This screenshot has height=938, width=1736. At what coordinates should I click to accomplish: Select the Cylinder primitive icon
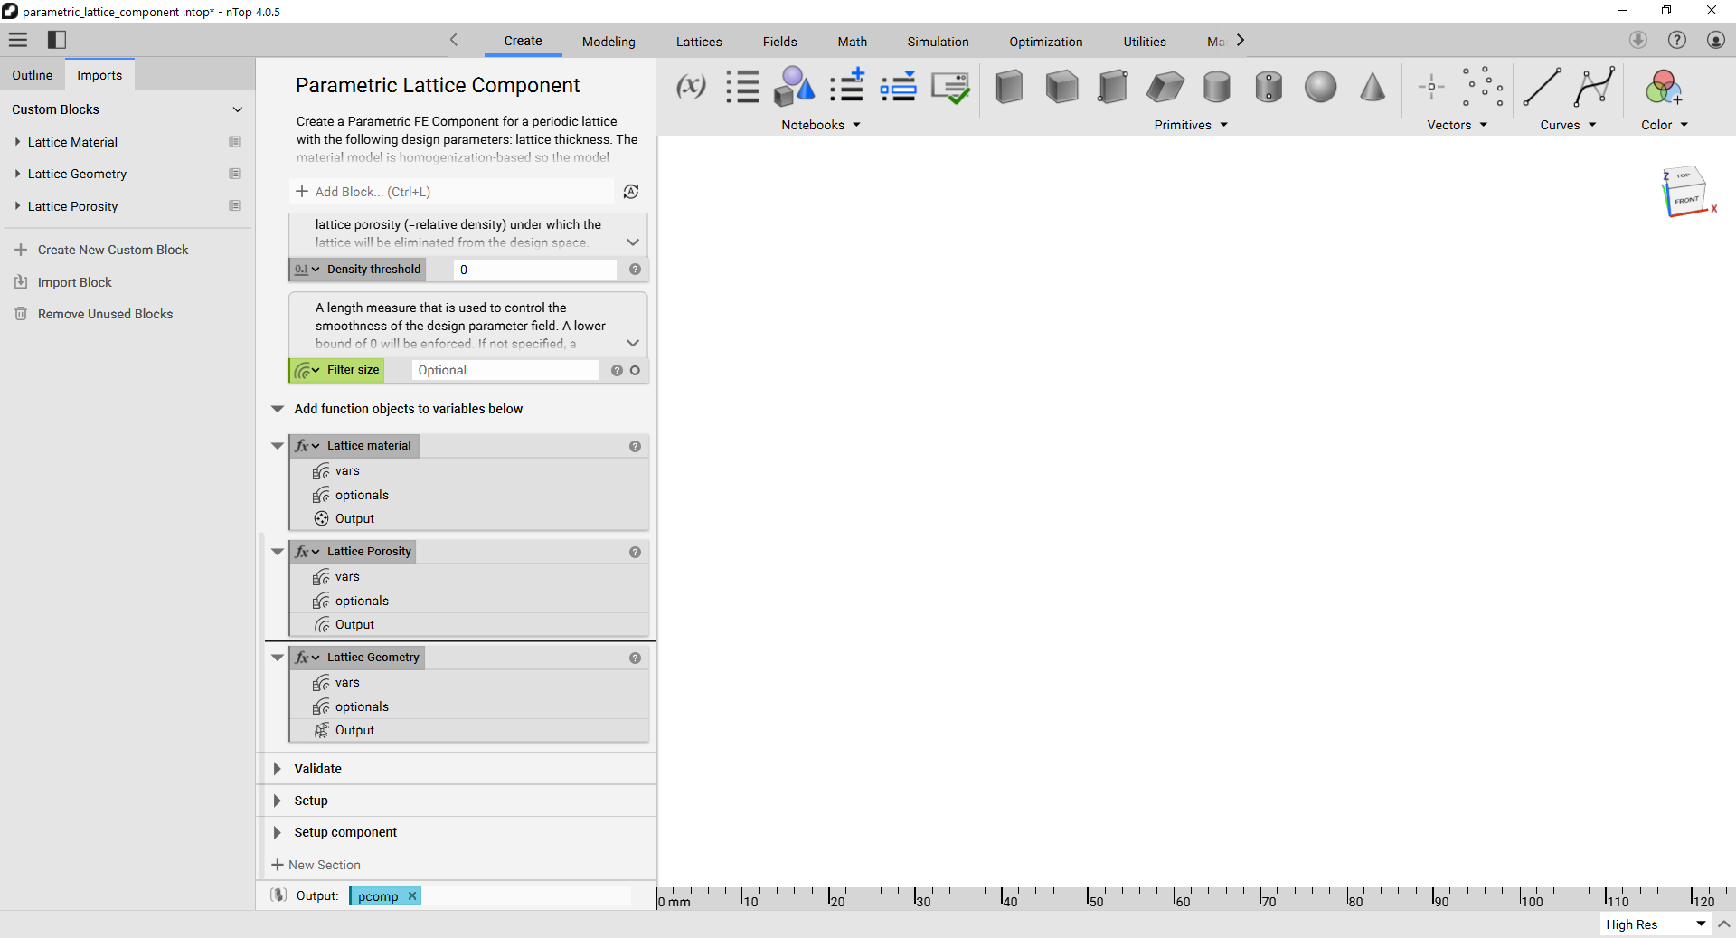[1217, 87]
